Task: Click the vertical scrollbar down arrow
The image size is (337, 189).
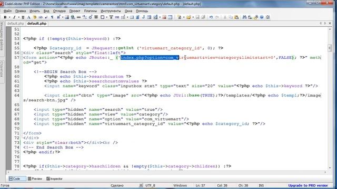Action: pyautogui.click(x=330, y=168)
